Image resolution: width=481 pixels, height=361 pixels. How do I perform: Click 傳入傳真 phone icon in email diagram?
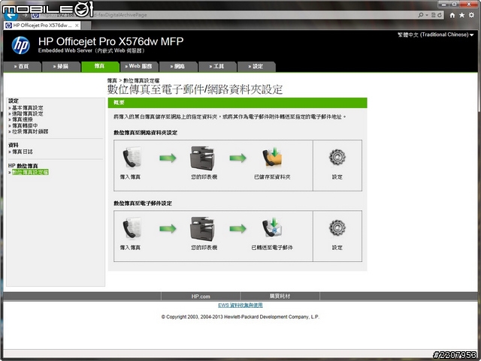click(x=132, y=228)
